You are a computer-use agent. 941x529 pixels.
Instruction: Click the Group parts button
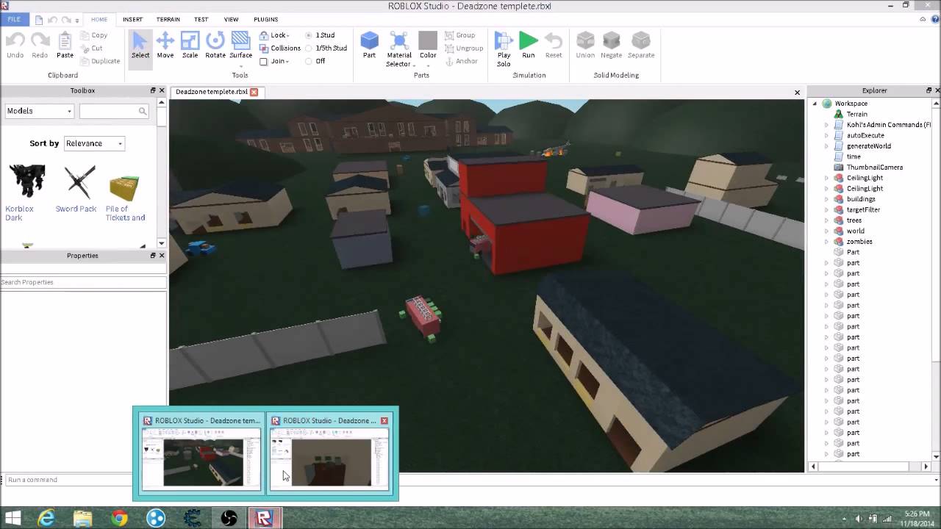[461, 35]
